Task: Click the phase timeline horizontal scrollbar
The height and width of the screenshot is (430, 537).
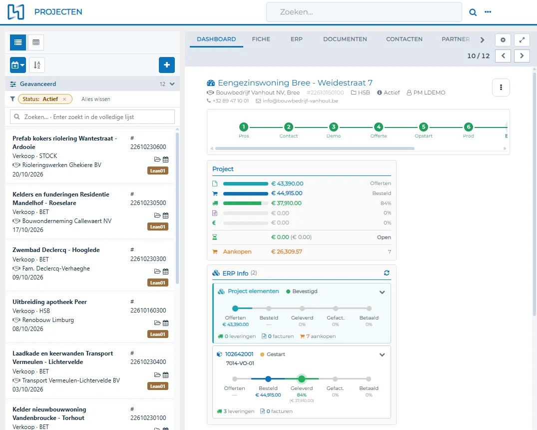Action: (x=315, y=148)
